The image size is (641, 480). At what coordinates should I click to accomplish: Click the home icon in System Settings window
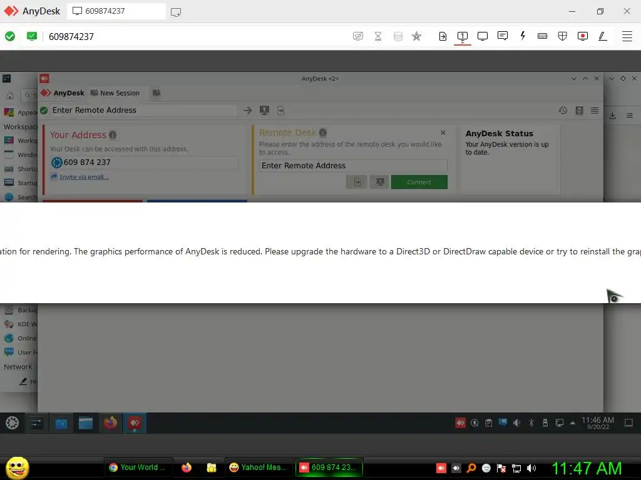point(10,96)
